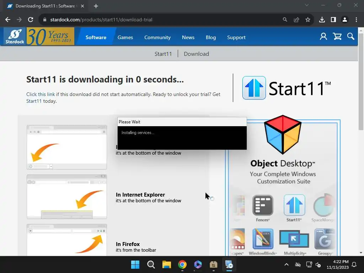
Task: Open the tab search dropdown
Action: [307, 5]
